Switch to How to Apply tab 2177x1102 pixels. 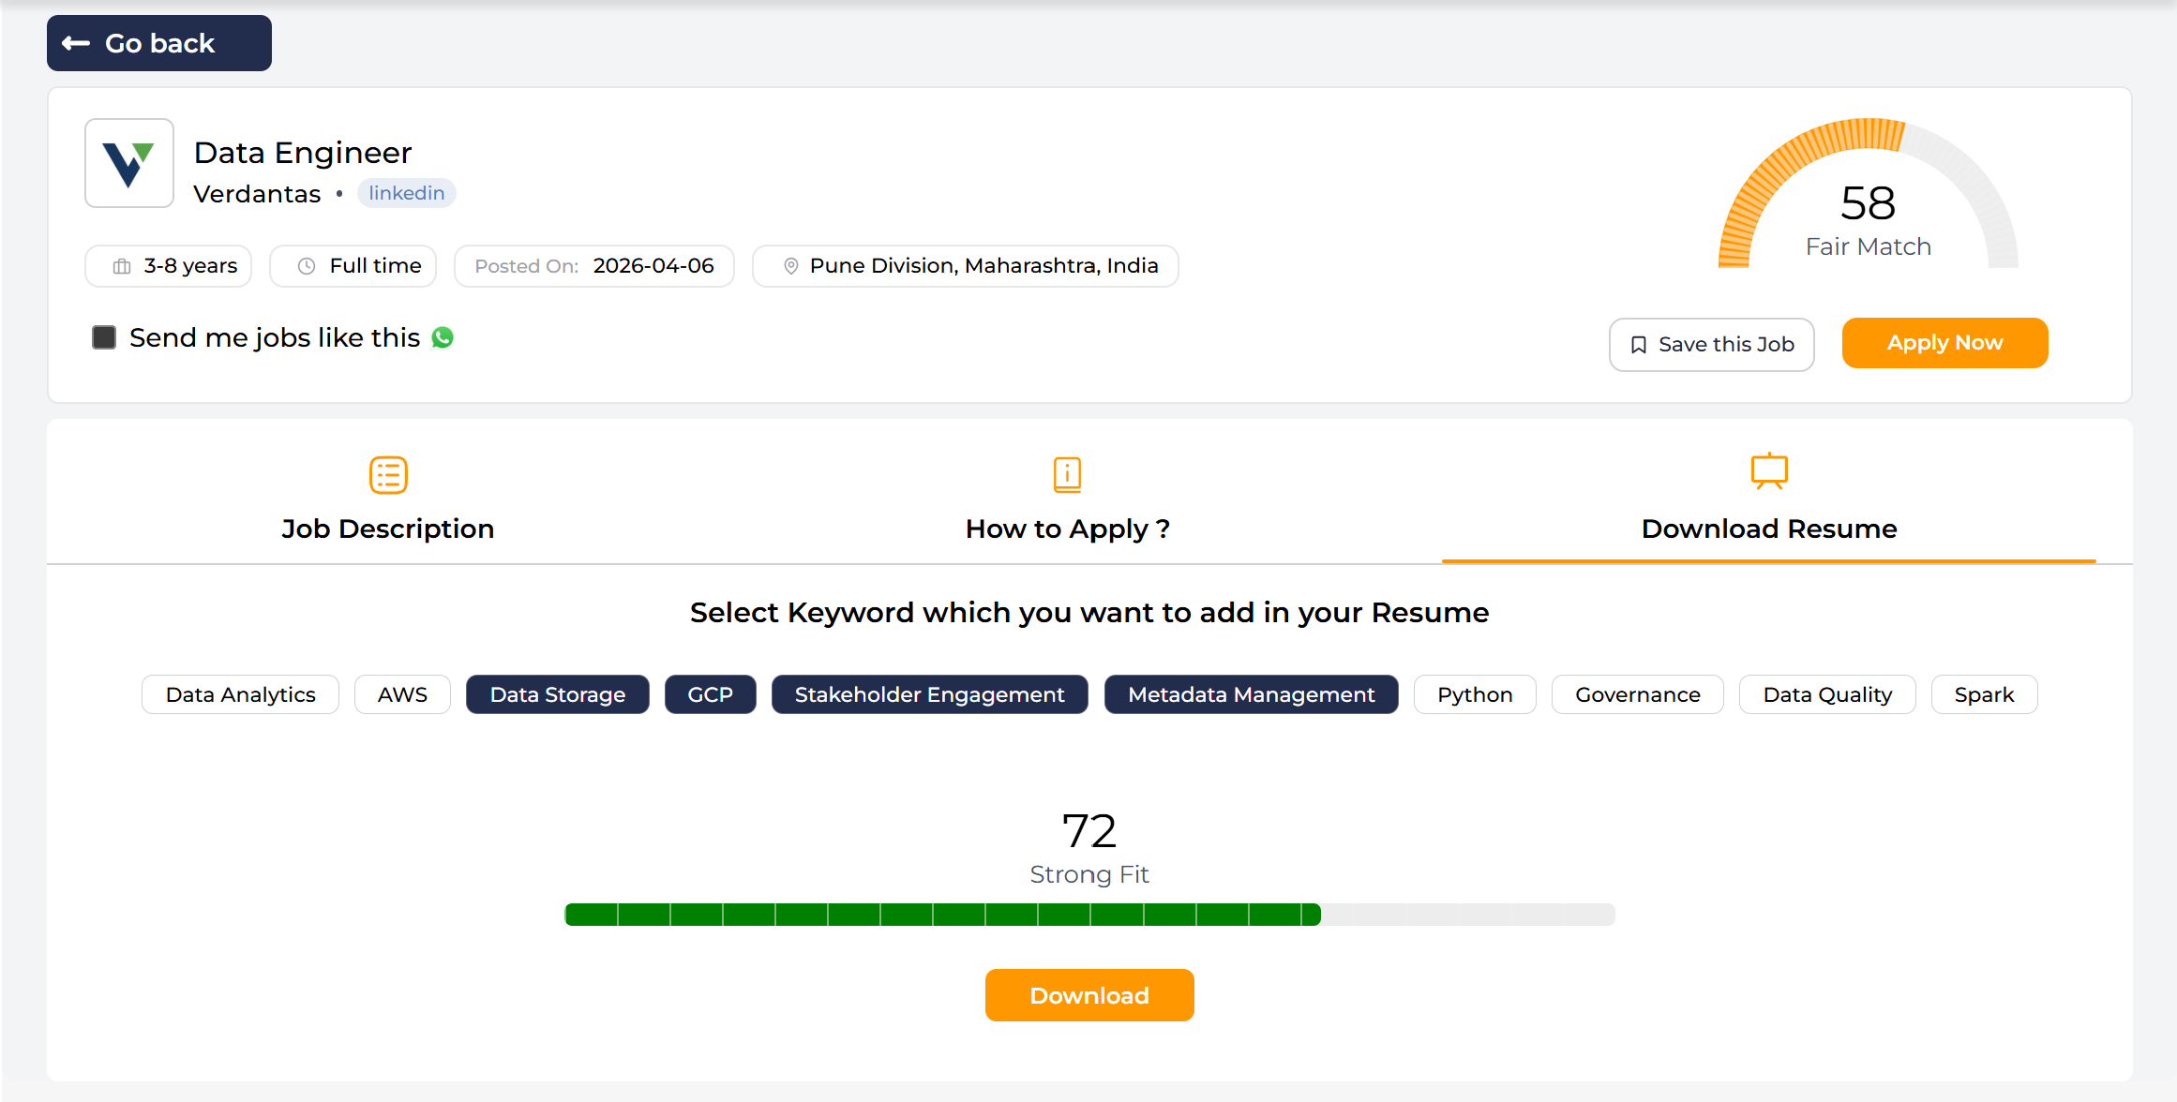(1067, 529)
